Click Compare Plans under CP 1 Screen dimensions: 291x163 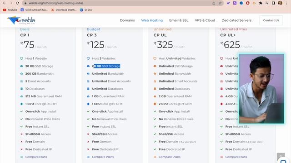pyautogui.click(x=36, y=157)
